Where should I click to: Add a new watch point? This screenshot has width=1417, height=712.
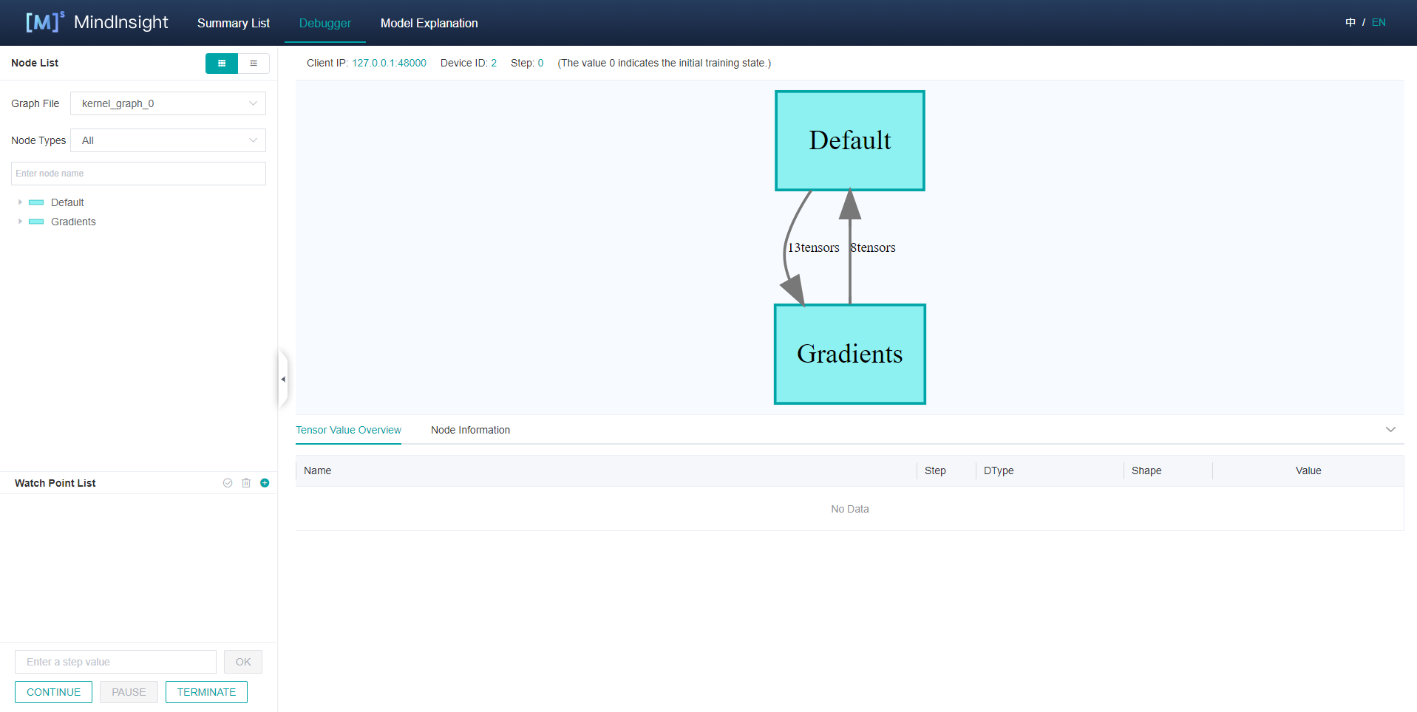tap(265, 483)
